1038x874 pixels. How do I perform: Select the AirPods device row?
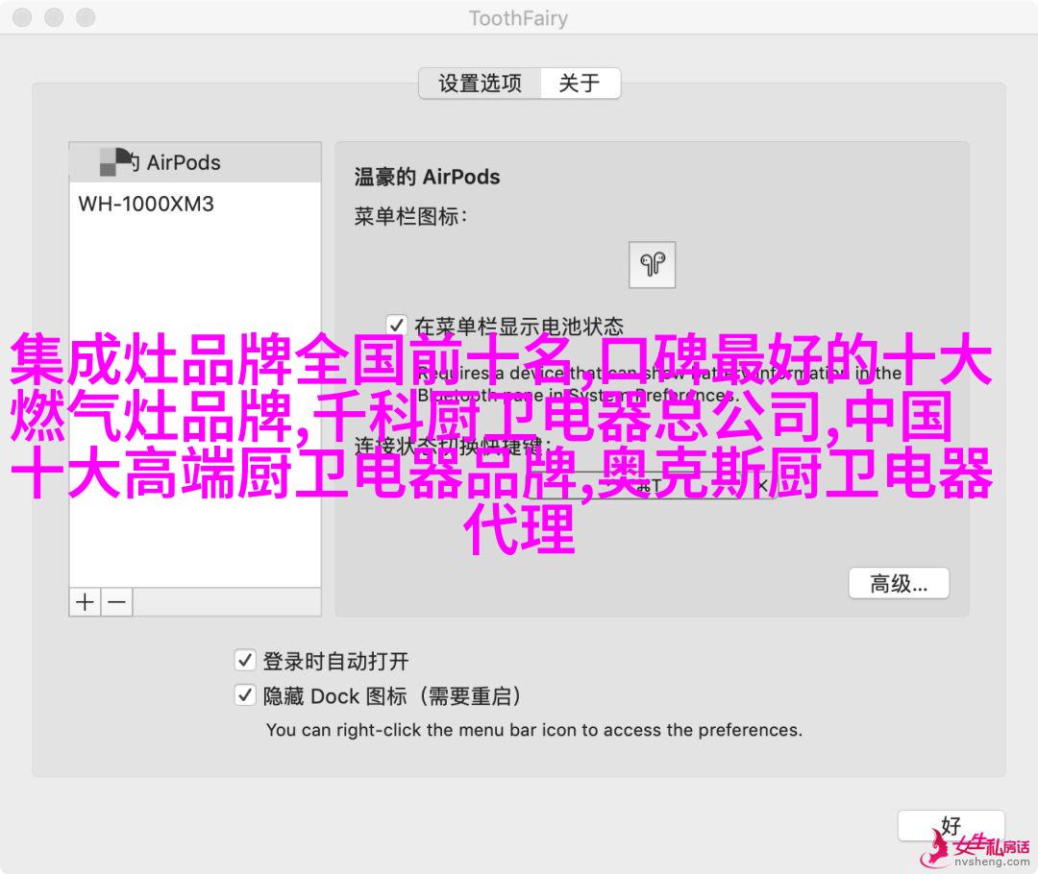coord(195,162)
